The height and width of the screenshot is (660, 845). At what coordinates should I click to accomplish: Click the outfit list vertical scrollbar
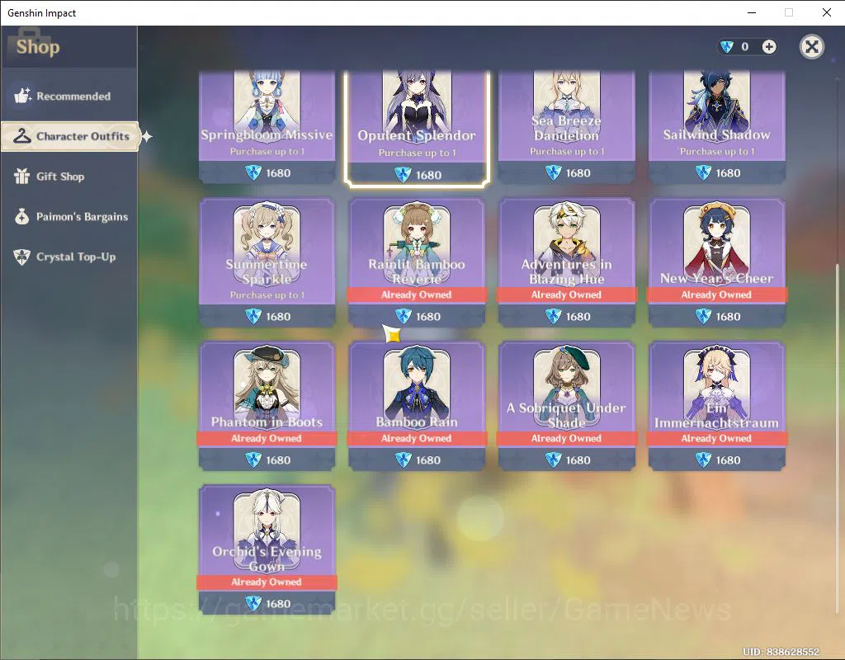point(837,439)
